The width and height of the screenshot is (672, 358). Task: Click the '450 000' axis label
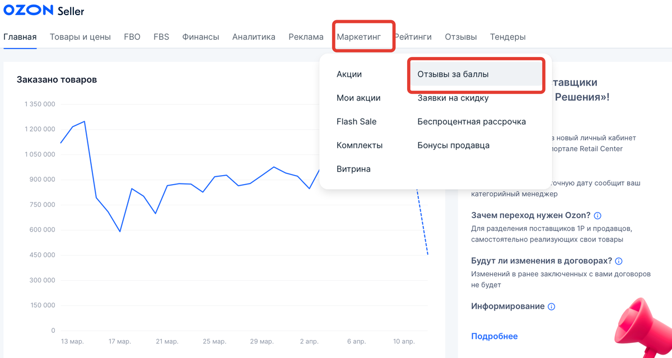click(43, 255)
